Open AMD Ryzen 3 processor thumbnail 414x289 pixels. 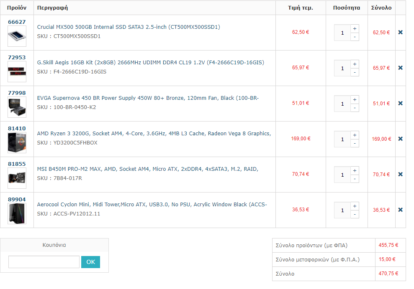tap(17, 142)
